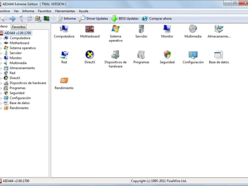Open the Monitor icon in main pane

click(x=167, y=29)
